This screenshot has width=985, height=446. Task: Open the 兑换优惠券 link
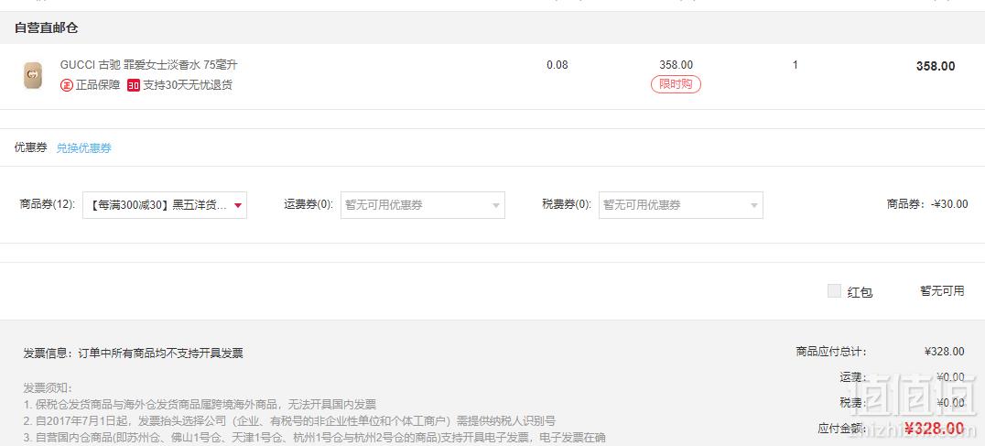point(84,148)
